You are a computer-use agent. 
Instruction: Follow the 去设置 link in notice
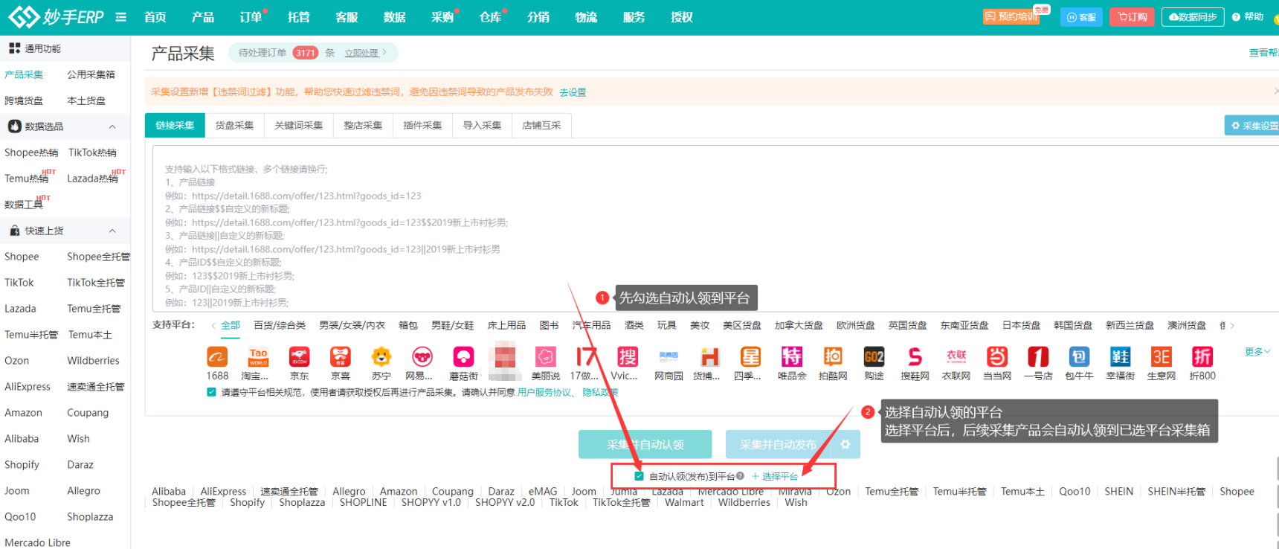[573, 92]
